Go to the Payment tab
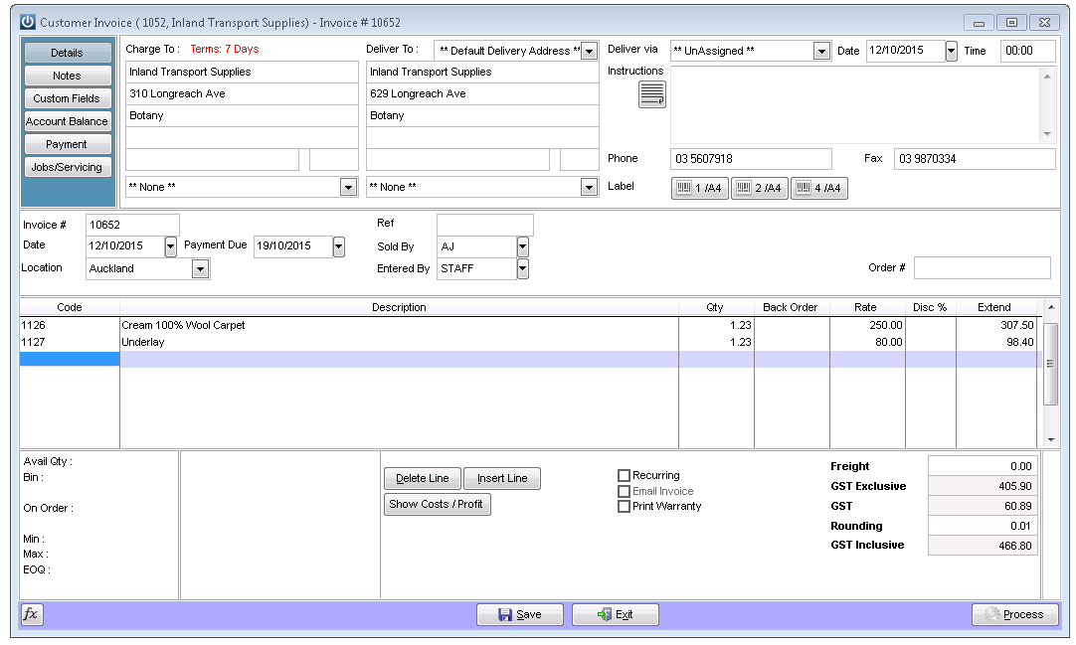 click(x=67, y=144)
